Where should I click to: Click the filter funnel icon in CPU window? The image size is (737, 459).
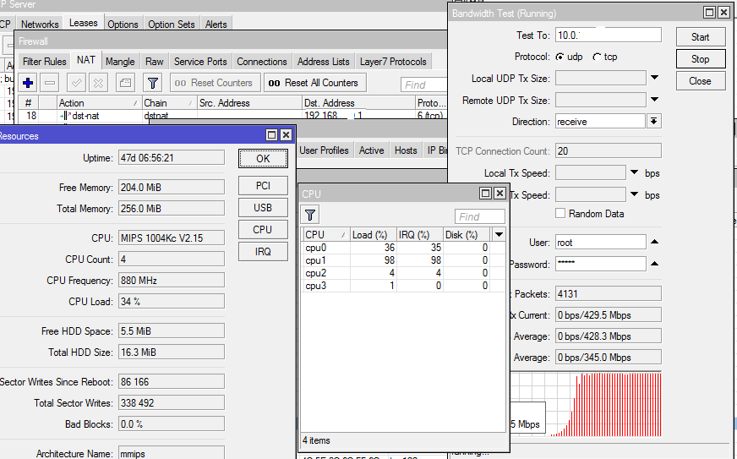coord(310,215)
